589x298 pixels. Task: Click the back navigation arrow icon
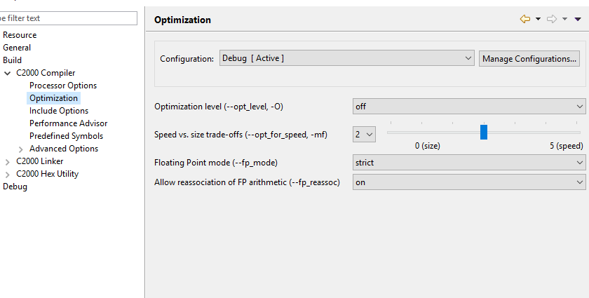524,20
